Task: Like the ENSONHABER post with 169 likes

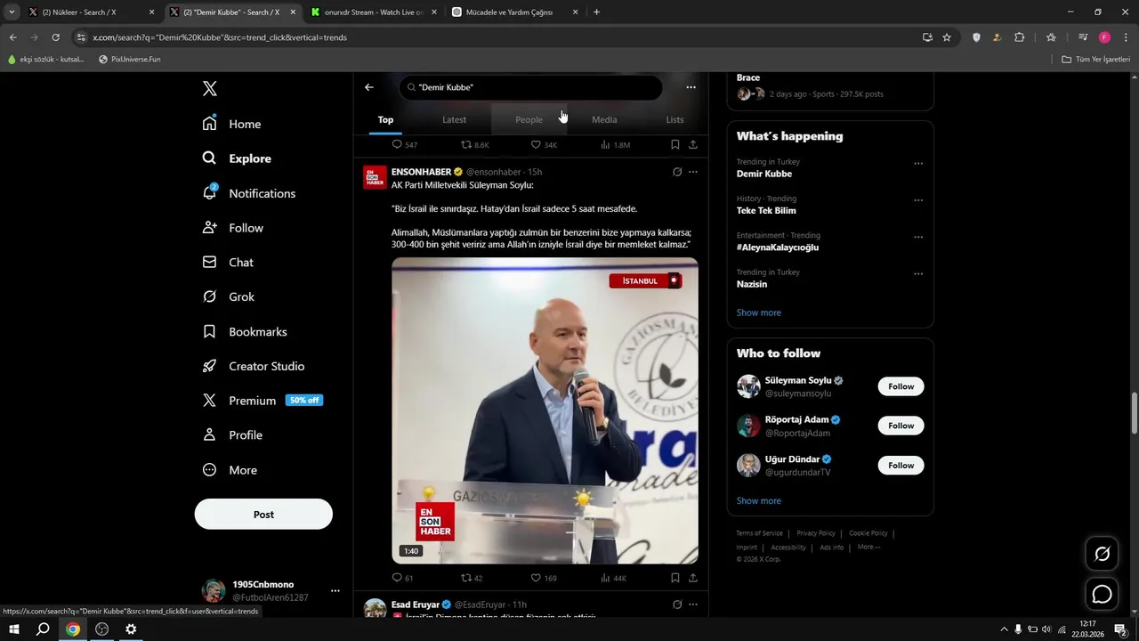Action: (x=544, y=578)
